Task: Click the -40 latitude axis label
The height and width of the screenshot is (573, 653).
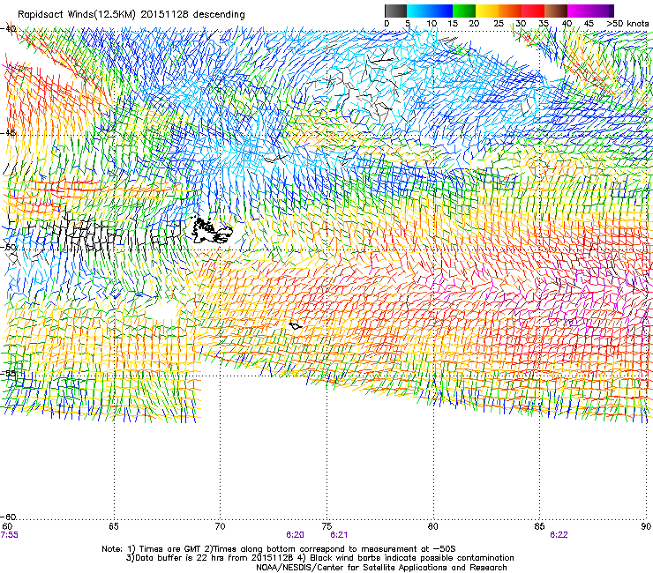Action: tap(8, 29)
